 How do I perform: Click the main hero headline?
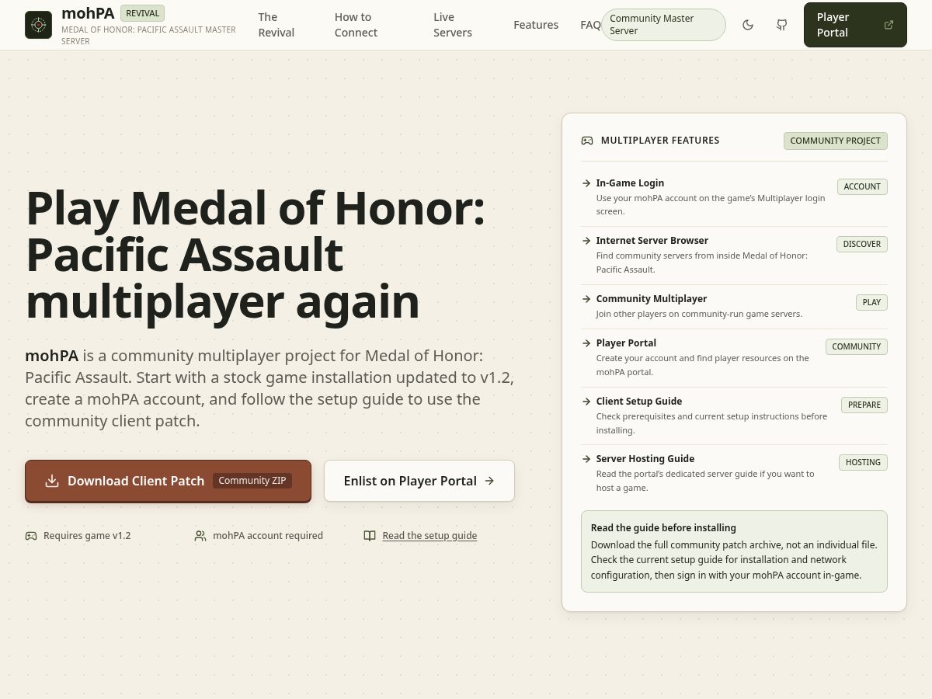tap(256, 254)
